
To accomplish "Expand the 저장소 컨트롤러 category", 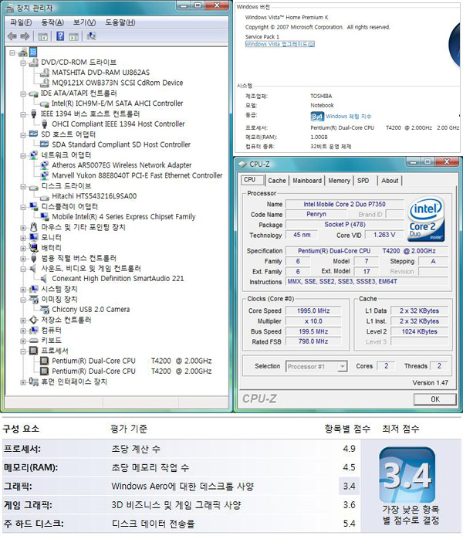I will pos(23,320).
